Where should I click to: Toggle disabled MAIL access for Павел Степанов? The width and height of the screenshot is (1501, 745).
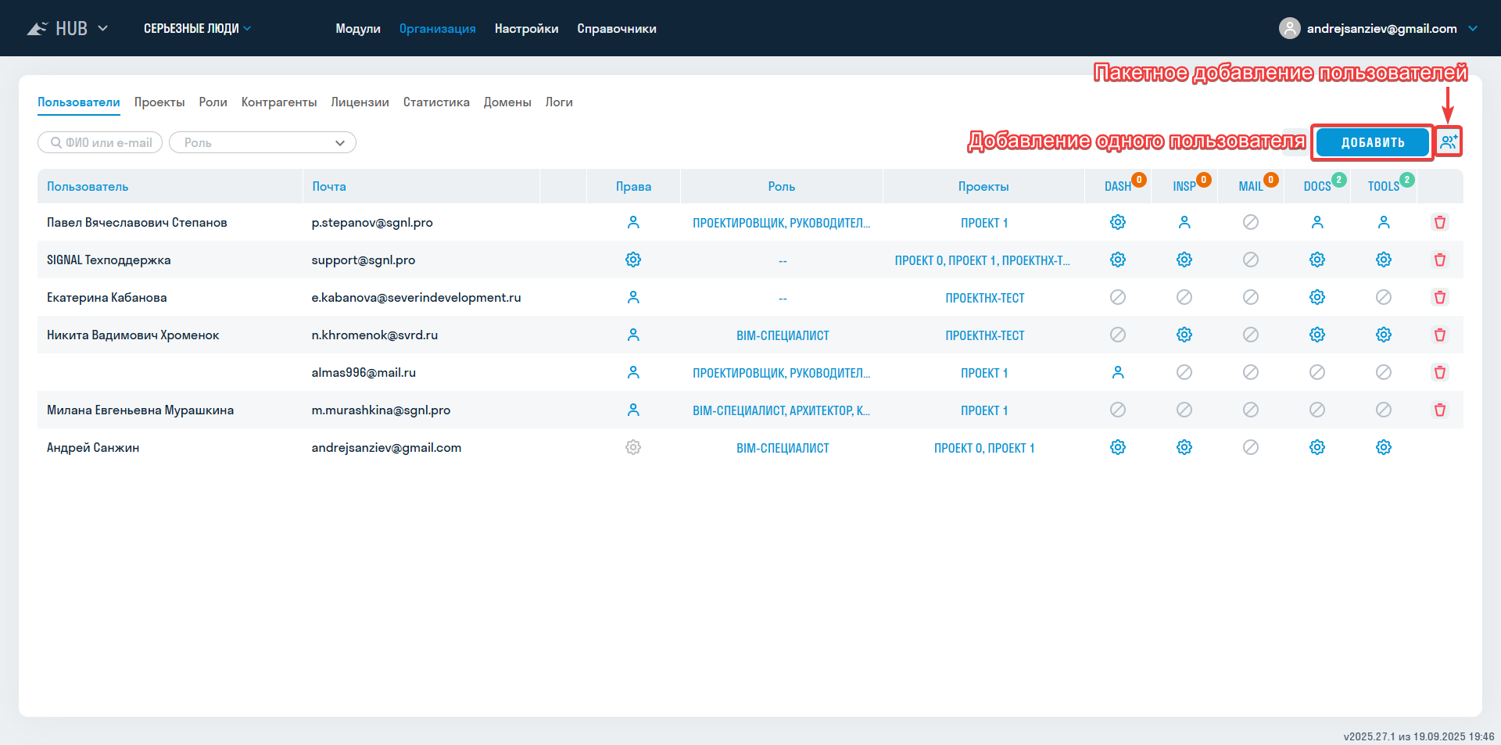pyautogui.click(x=1250, y=223)
